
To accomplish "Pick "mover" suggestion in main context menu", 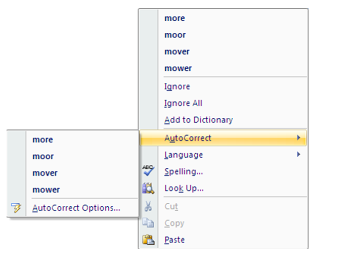I will [177, 52].
